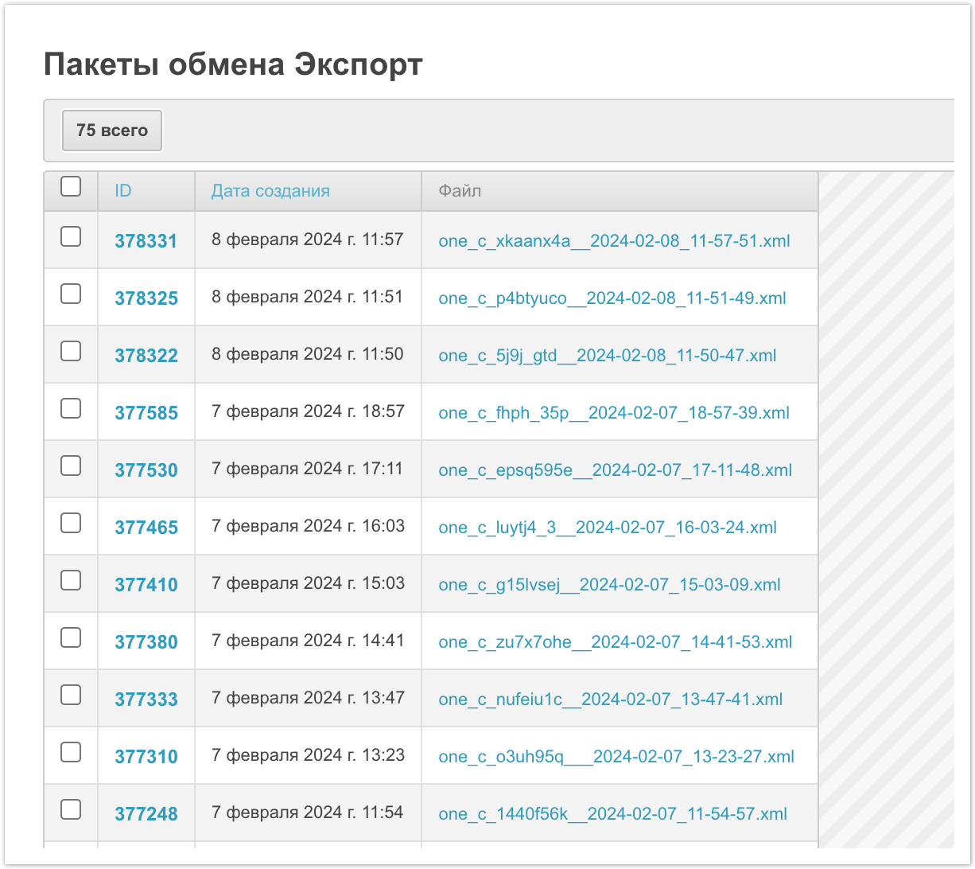The image size is (975, 869).
Task: Tick the checkbox next to ID 377530
Action: pyautogui.click(x=71, y=466)
